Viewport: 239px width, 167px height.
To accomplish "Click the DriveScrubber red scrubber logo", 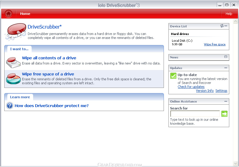I will pos(16,32).
